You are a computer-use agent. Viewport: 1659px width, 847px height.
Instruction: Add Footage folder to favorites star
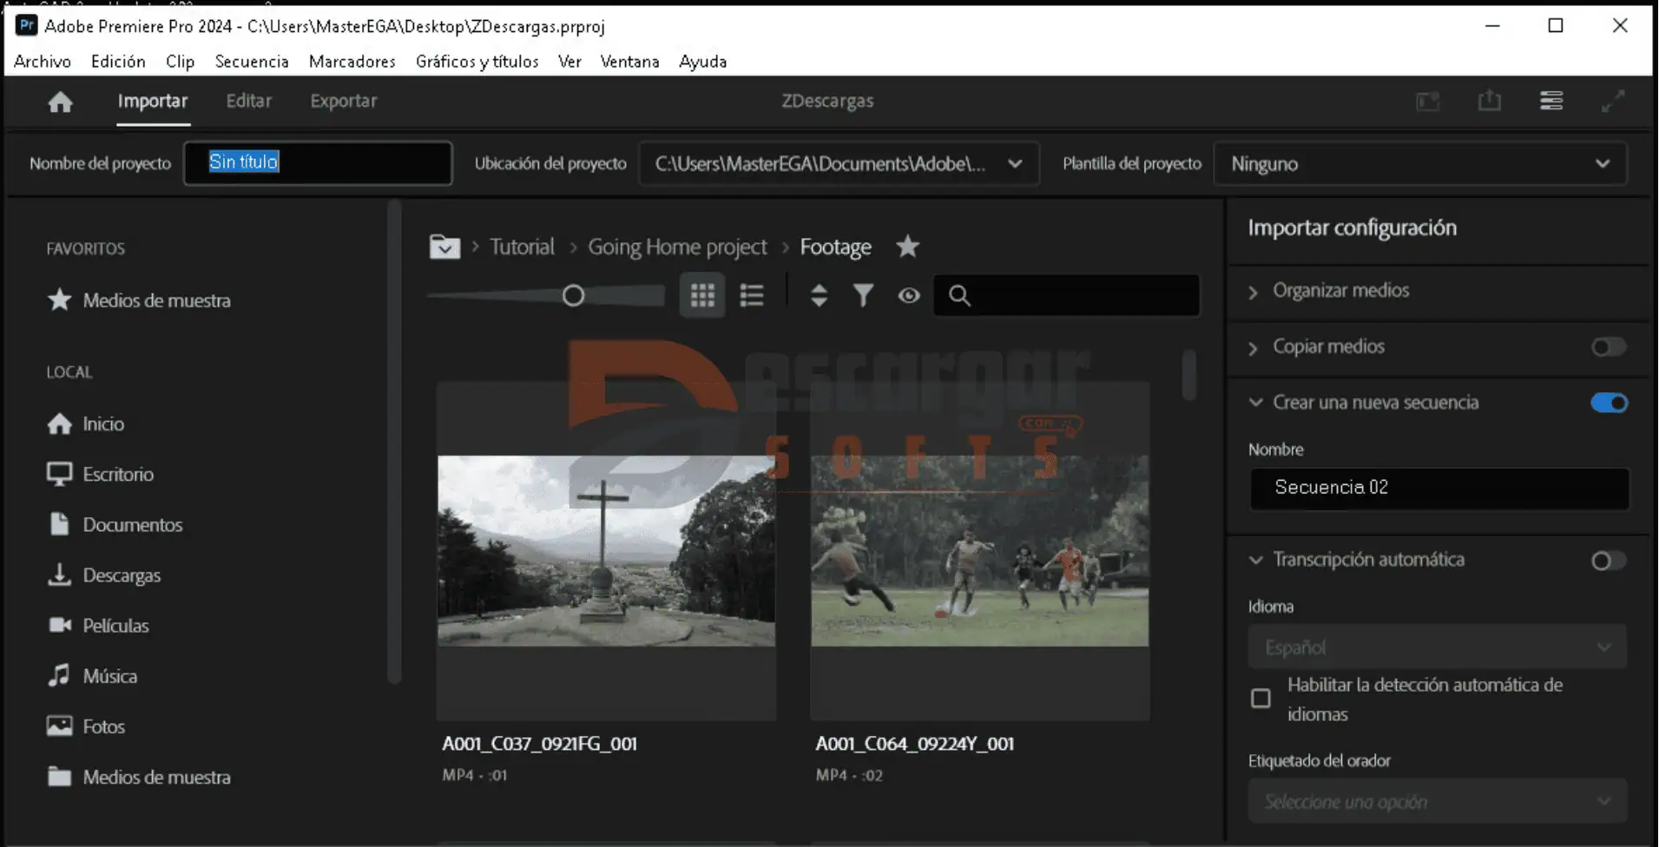point(908,246)
